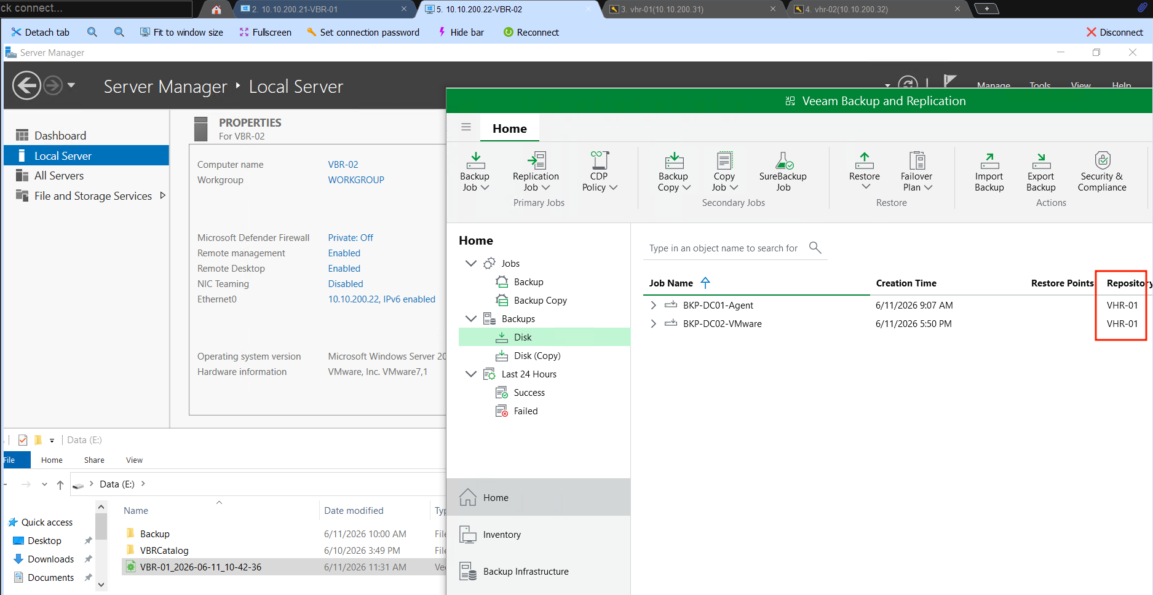Open Quick Access Toolbar customize dropdown
The height and width of the screenshot is (595, 1153).
[52, 441]
